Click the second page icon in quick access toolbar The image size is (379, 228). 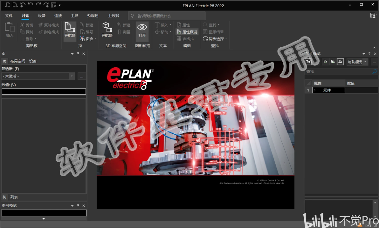(x=15, y=4)
